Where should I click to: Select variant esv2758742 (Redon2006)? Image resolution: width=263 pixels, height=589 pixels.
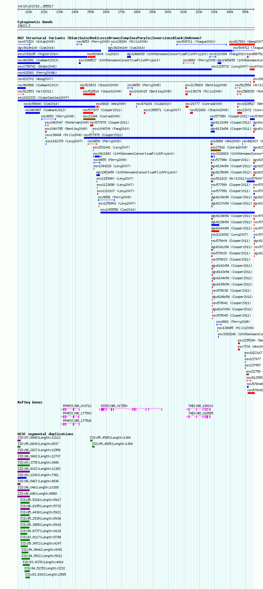coord(37,66)
